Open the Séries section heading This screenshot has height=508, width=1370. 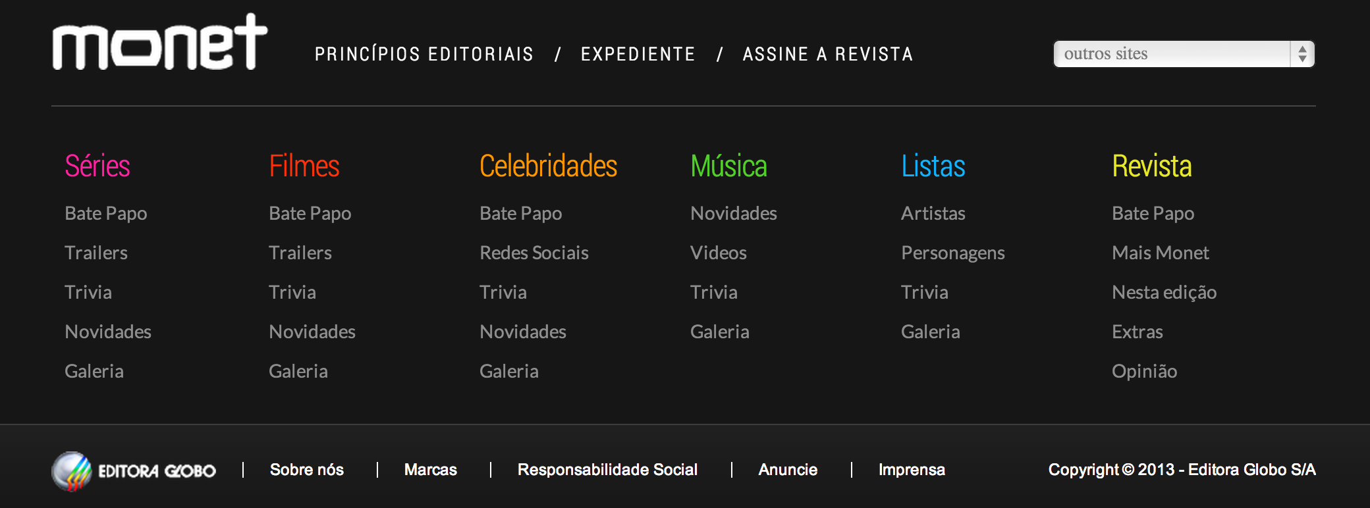point(97,166)
